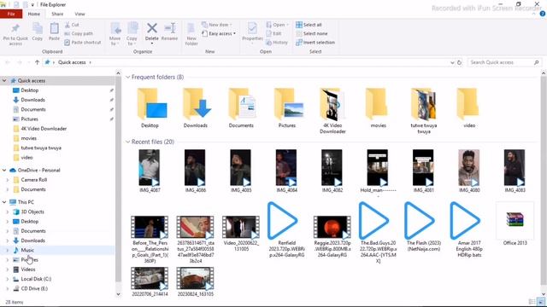Expand Local Disk (C:) node arrow
The width and height of the screenshot is (547, 307).
click(x=8, y=279)
